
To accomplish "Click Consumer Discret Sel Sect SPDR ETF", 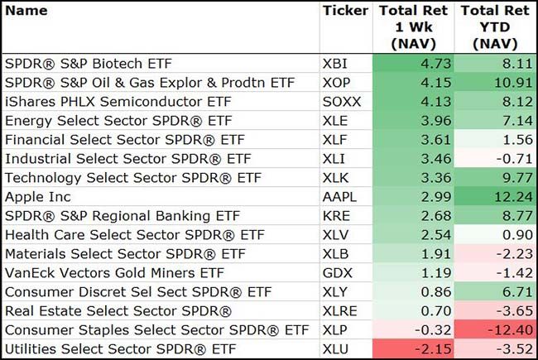I will pyautogui.click(x=124, y=294).
